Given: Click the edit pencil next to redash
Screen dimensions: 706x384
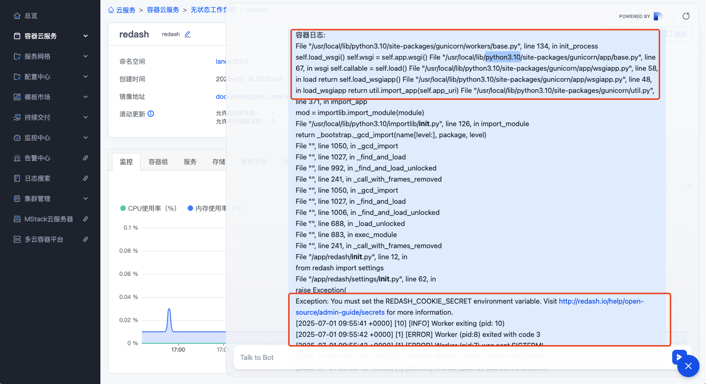Looking at the screenshot, I should pyautogui.click(x=187, y=34).
